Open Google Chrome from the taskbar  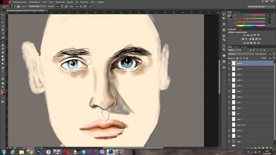[31, 152]
